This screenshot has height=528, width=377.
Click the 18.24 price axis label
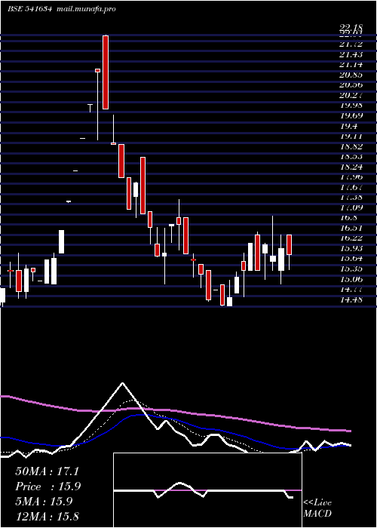click(351, 167)
